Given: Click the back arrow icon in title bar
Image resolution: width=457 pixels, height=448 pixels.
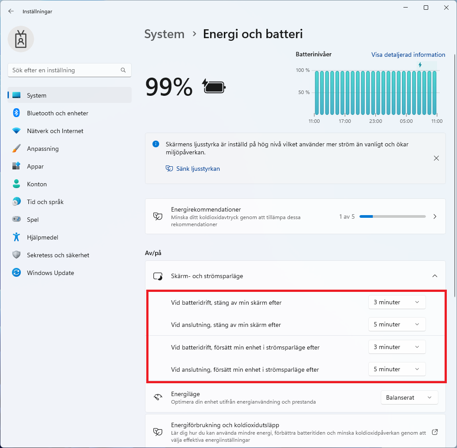Looking at the screenshot, I should click(11, 12).
